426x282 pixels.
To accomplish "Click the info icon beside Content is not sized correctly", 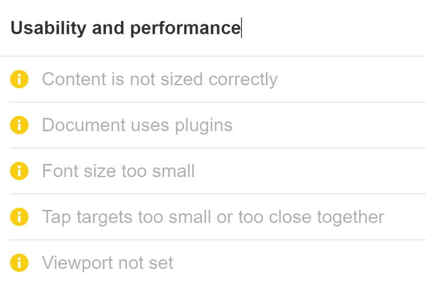I will (19, 79).
